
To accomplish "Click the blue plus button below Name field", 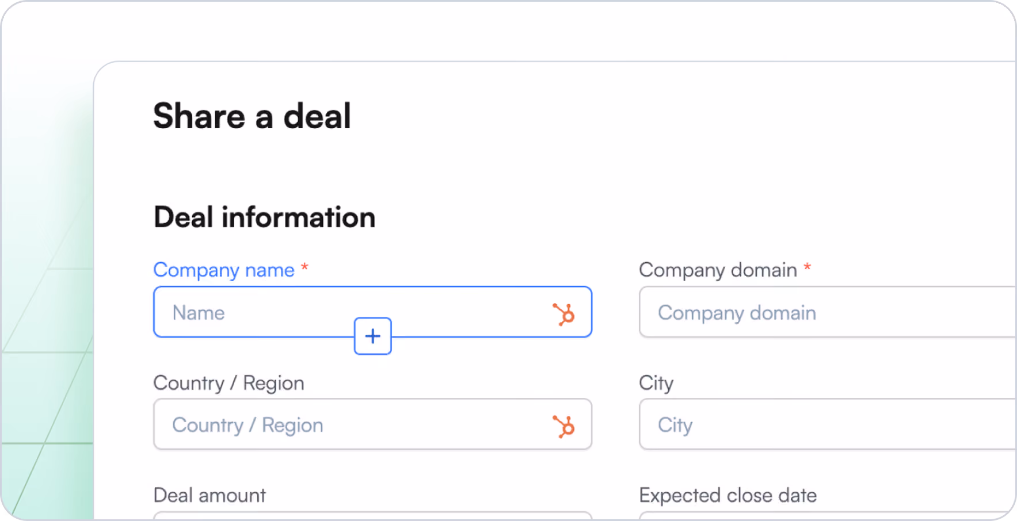I will [x=373, y=336].
